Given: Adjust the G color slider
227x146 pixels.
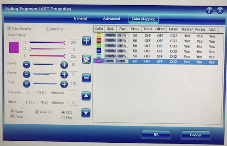Looking at the screenshot, I should (47, 49).
